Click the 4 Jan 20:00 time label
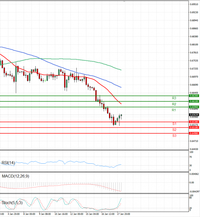 click(x=13, y=214)
